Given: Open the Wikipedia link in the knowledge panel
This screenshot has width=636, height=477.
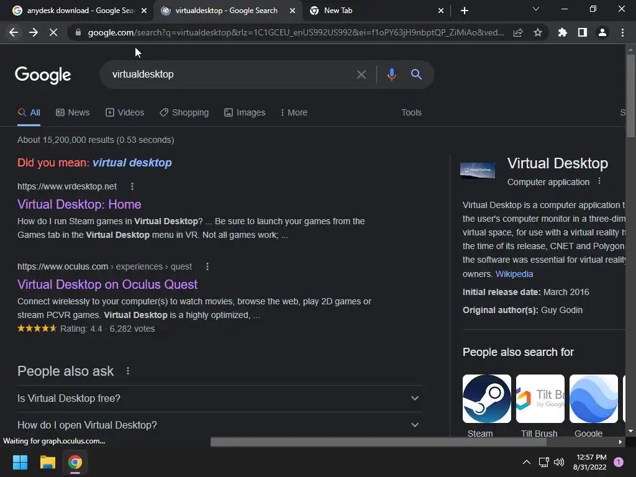Looking at the screenshot, I should point(514,274).
